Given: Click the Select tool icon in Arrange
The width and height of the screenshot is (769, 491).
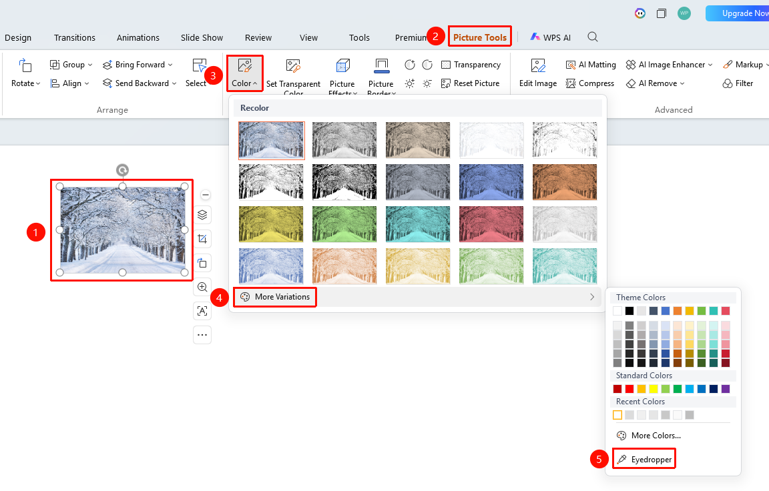Looking at the screenshot, I should coord(199,65).
